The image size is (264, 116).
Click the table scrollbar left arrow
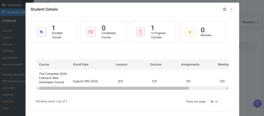37,88
